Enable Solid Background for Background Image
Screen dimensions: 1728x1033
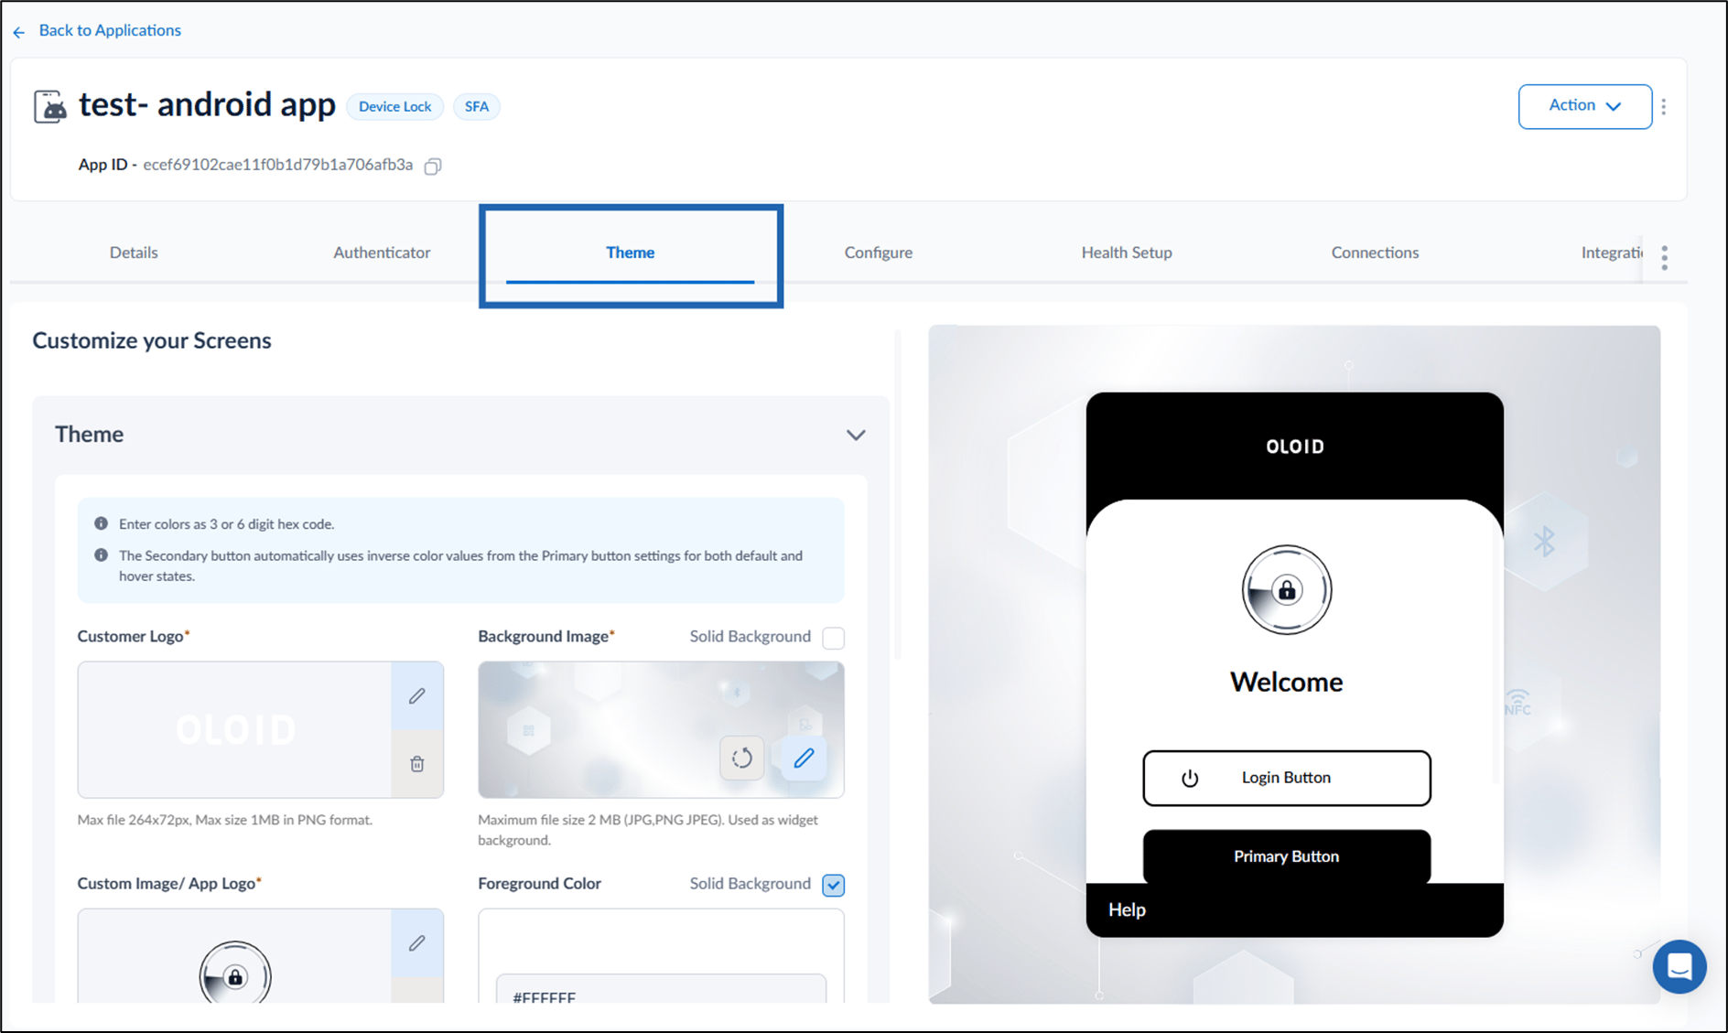(833, 637)
